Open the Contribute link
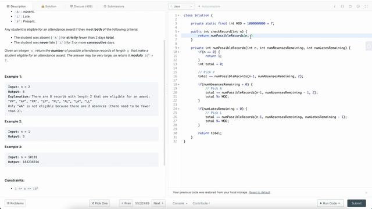372x209 pixels. pos(201,203)
